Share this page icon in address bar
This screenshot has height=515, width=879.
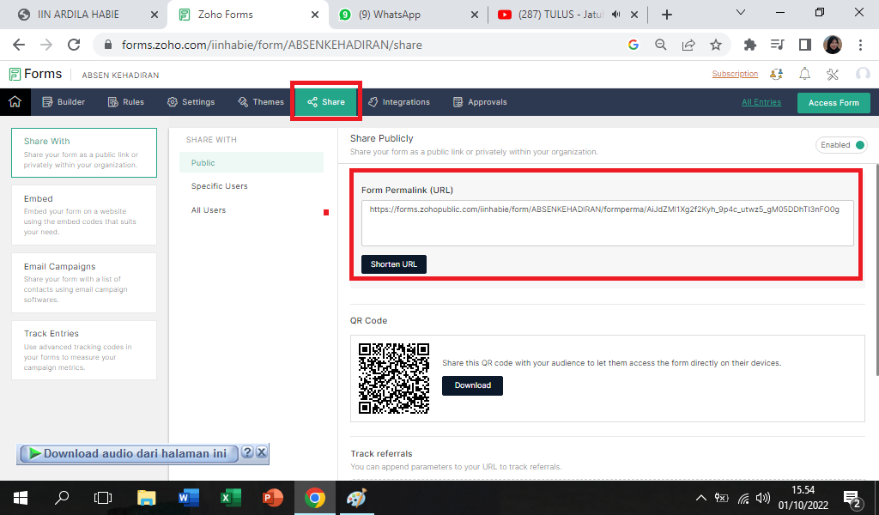click(x=688, y=45)
